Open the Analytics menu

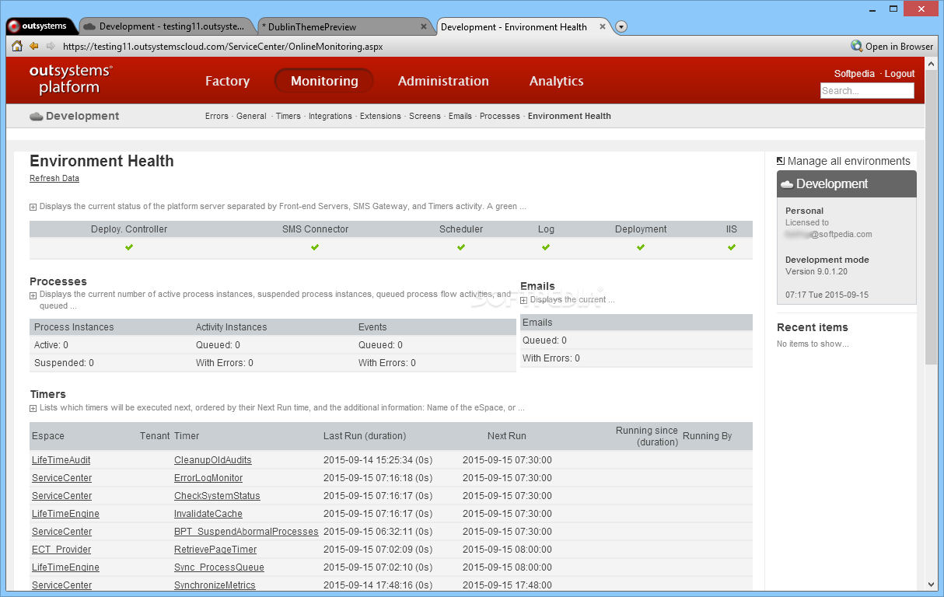(556, 81)
